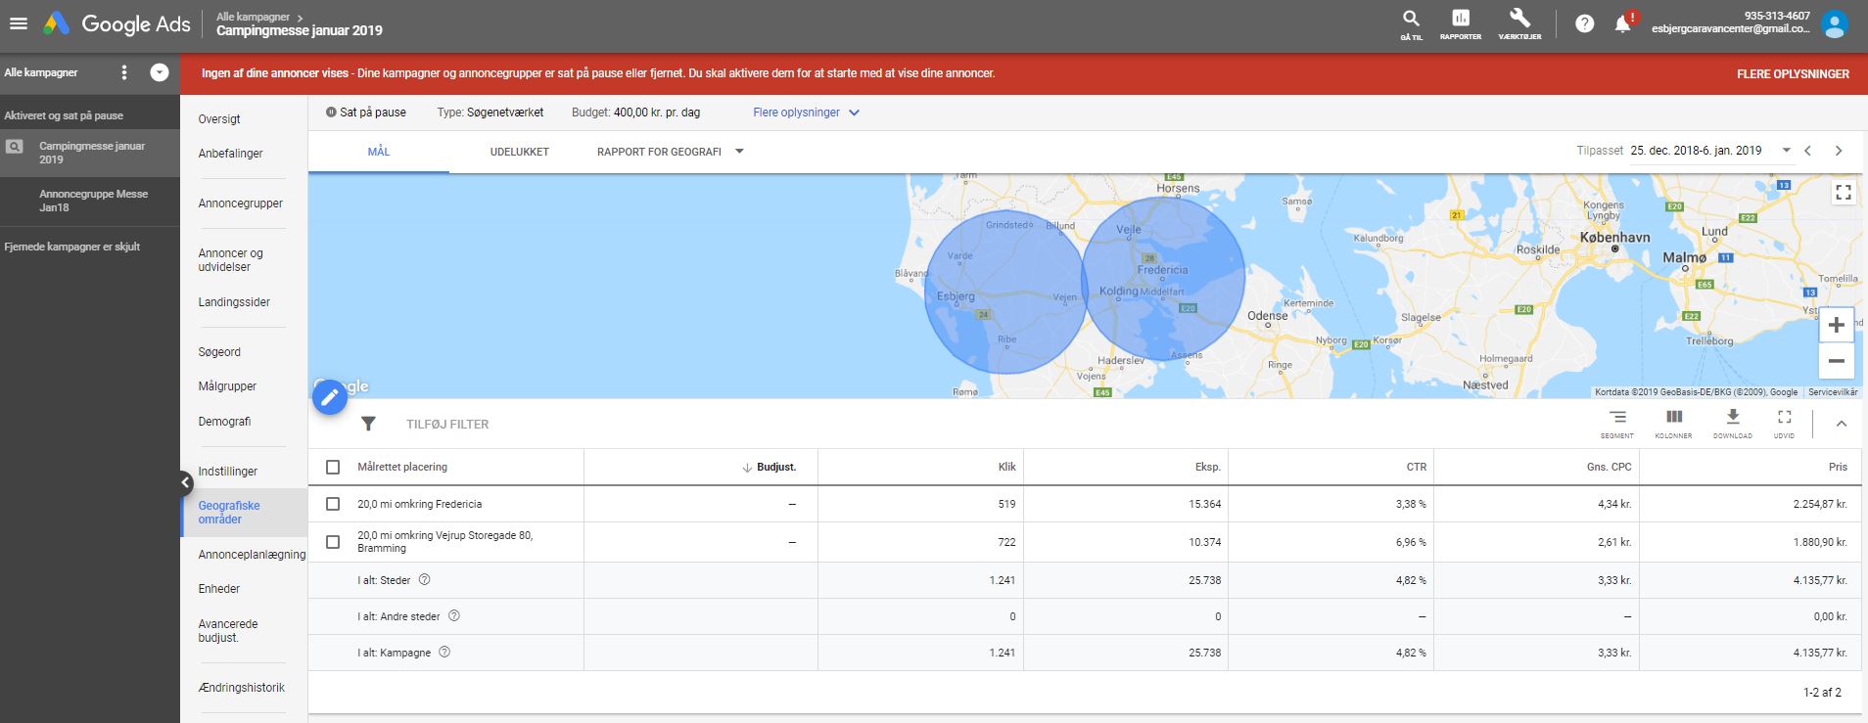Open Oversigt in the side menu
1868x723 pixels.
[219, 119]
